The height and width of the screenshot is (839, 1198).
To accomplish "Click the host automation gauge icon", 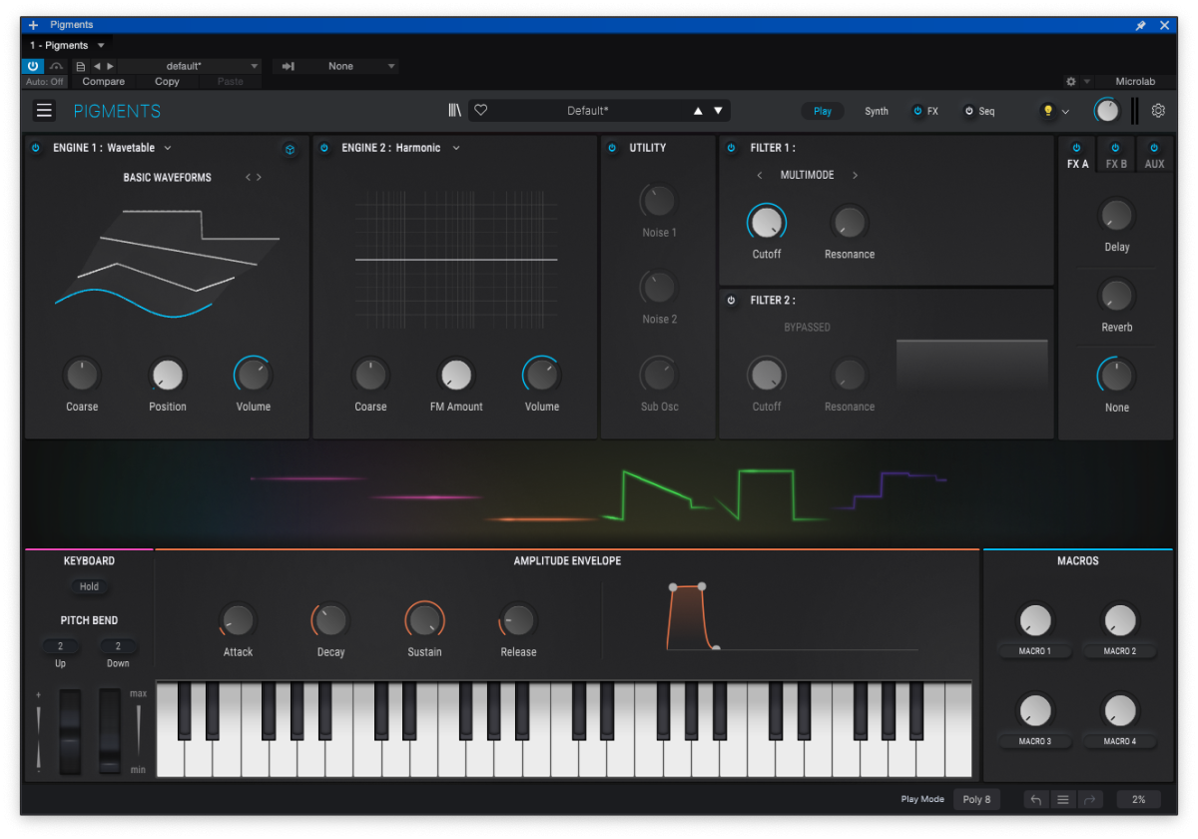I will point(57,66).
